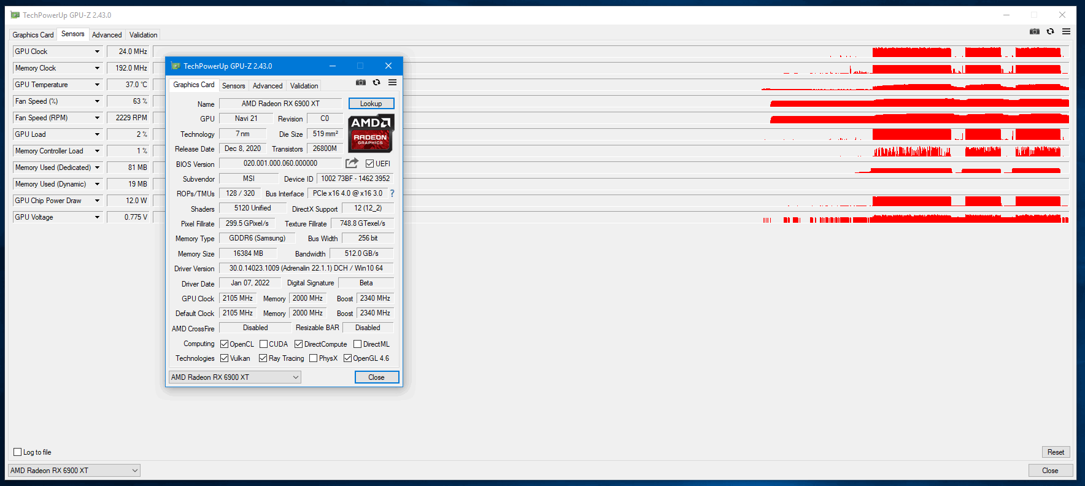Open the Fan Speed (RPM) sensor dropdown

tap(97, 118)
